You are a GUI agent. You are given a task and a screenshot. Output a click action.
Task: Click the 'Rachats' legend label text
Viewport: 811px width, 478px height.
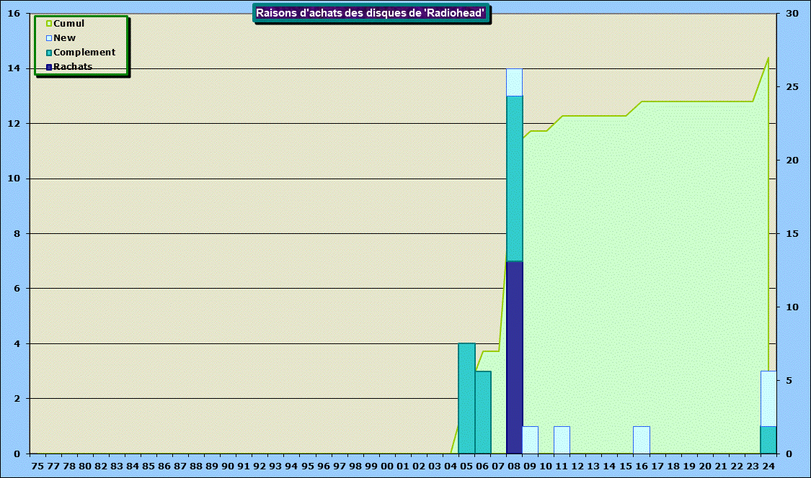[x=73, y=67]
